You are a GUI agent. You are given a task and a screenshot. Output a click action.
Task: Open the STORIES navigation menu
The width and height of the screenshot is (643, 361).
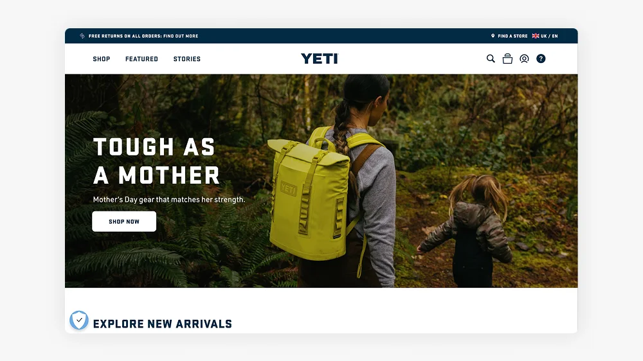(187, 59)
